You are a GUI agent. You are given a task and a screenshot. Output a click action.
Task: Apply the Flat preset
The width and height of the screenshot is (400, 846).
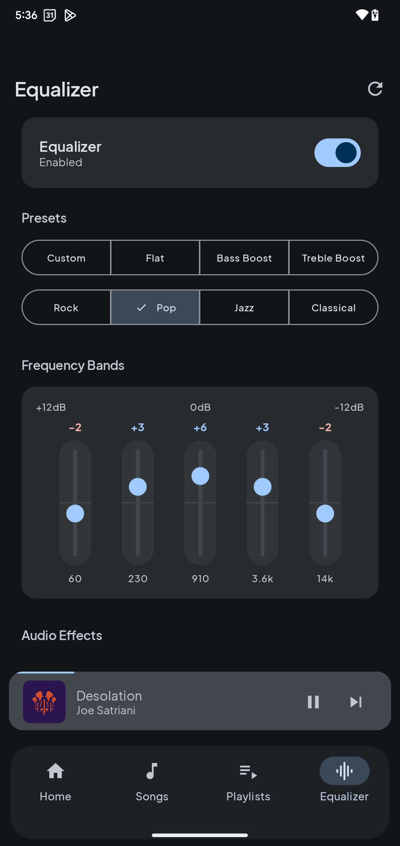tap(155, 258)
